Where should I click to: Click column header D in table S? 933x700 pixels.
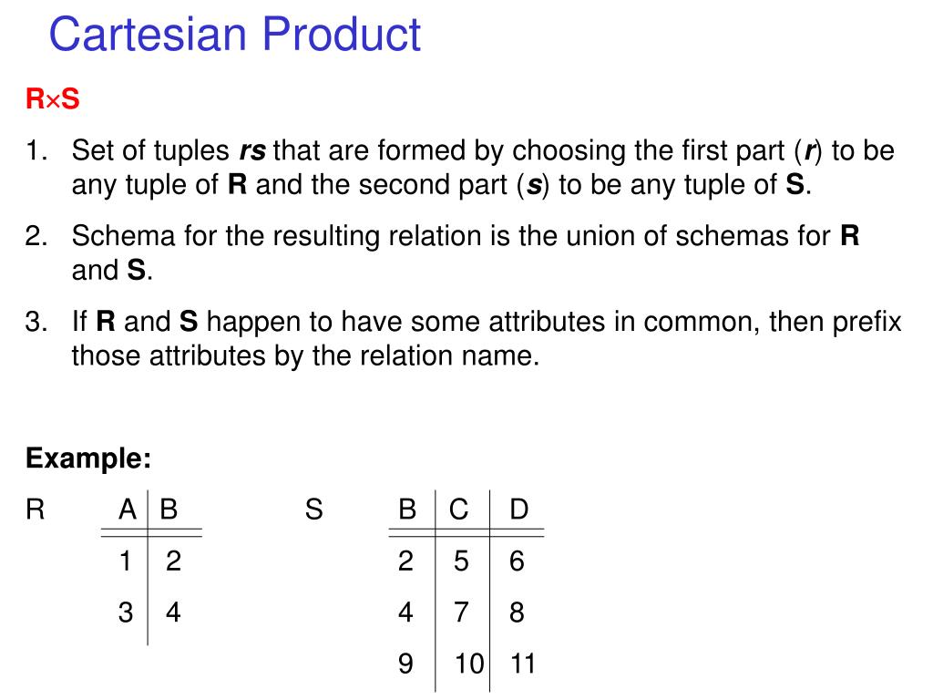518,510
